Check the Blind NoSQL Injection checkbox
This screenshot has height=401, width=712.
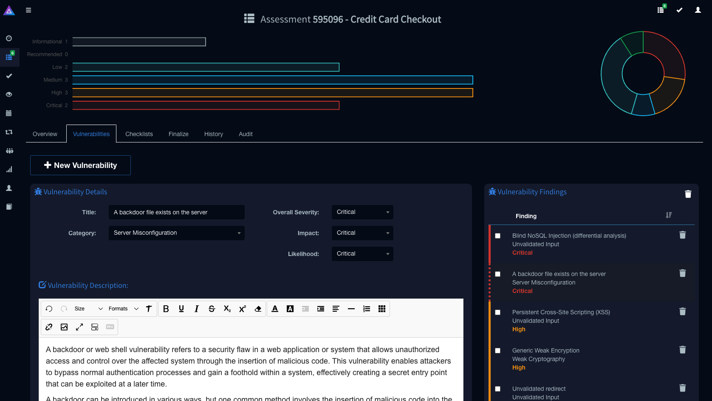coord(498,236)
